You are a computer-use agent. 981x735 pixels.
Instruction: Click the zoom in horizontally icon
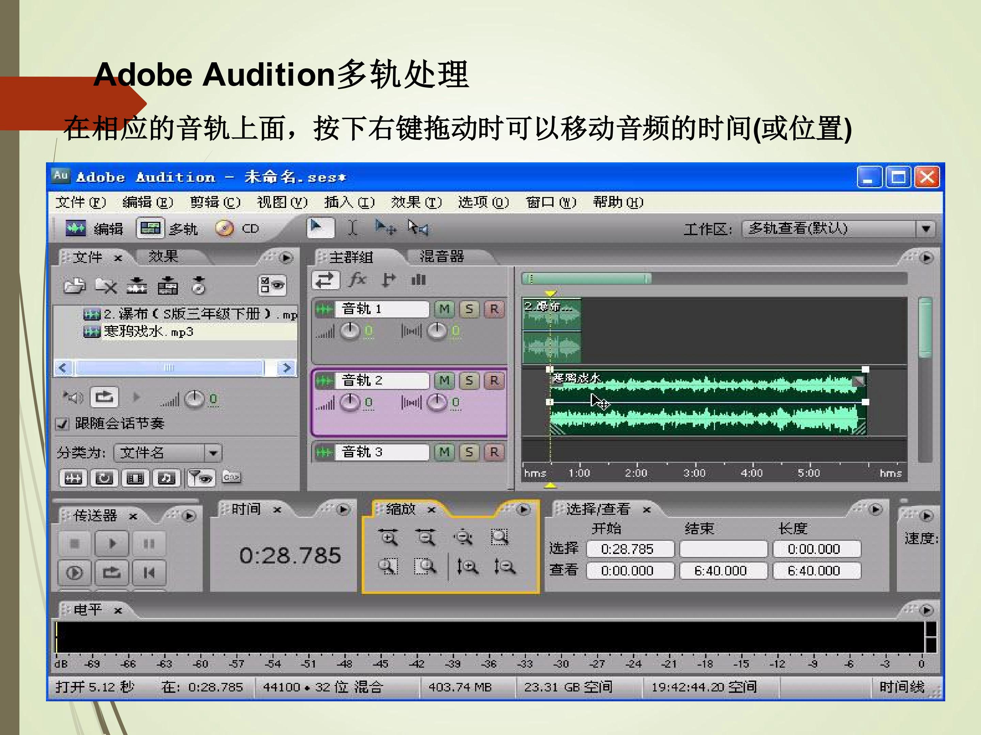(389, 537)
